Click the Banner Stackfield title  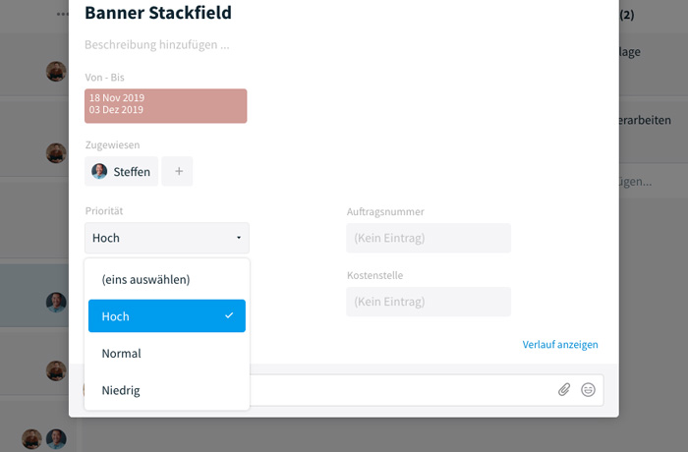[158, 13]
